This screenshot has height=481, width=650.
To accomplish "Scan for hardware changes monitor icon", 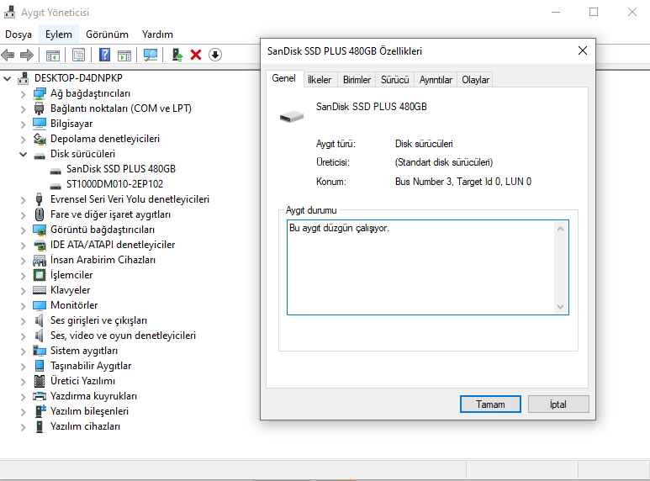I will tap(150, 55).
